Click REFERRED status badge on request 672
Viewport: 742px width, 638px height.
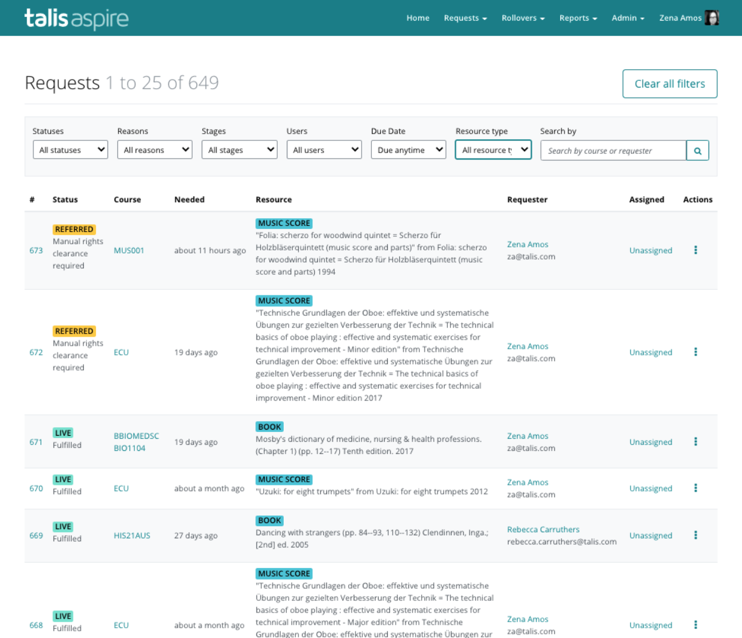pyautogui.click(x=74, y=331)
